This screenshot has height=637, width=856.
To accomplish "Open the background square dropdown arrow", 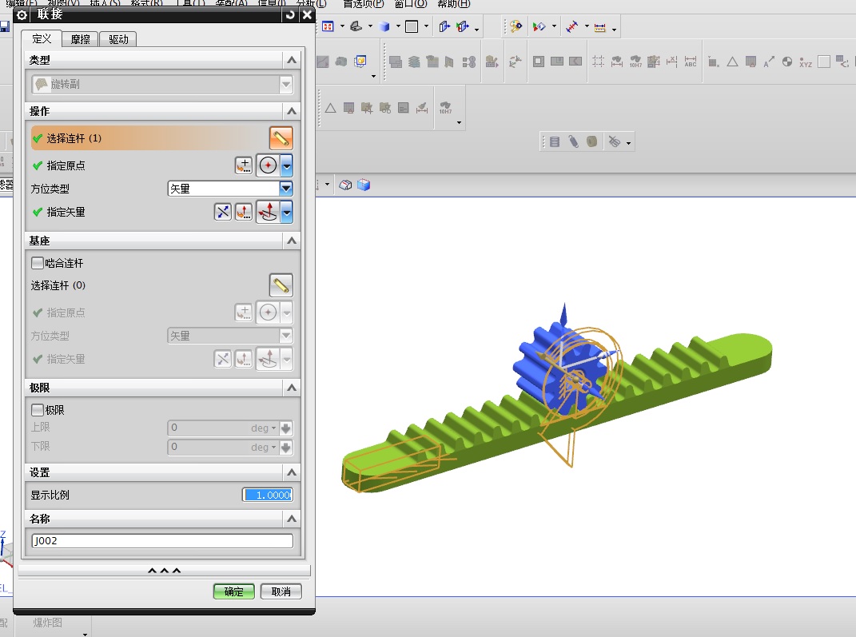I will (x=426, y=26).
